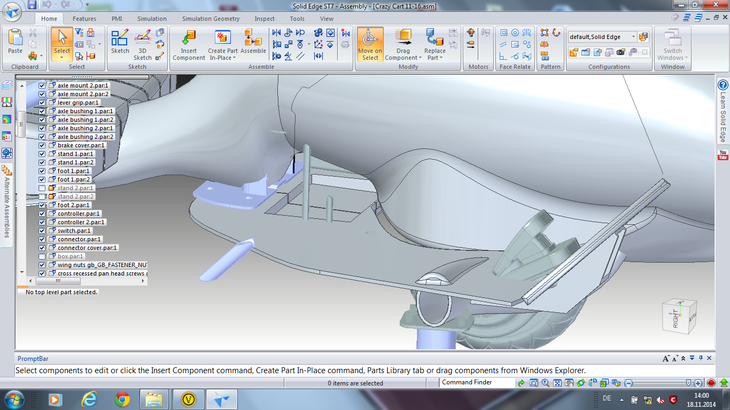Start a new Sketch
Viewport: 730px width, 410px height.
(120, 41)
